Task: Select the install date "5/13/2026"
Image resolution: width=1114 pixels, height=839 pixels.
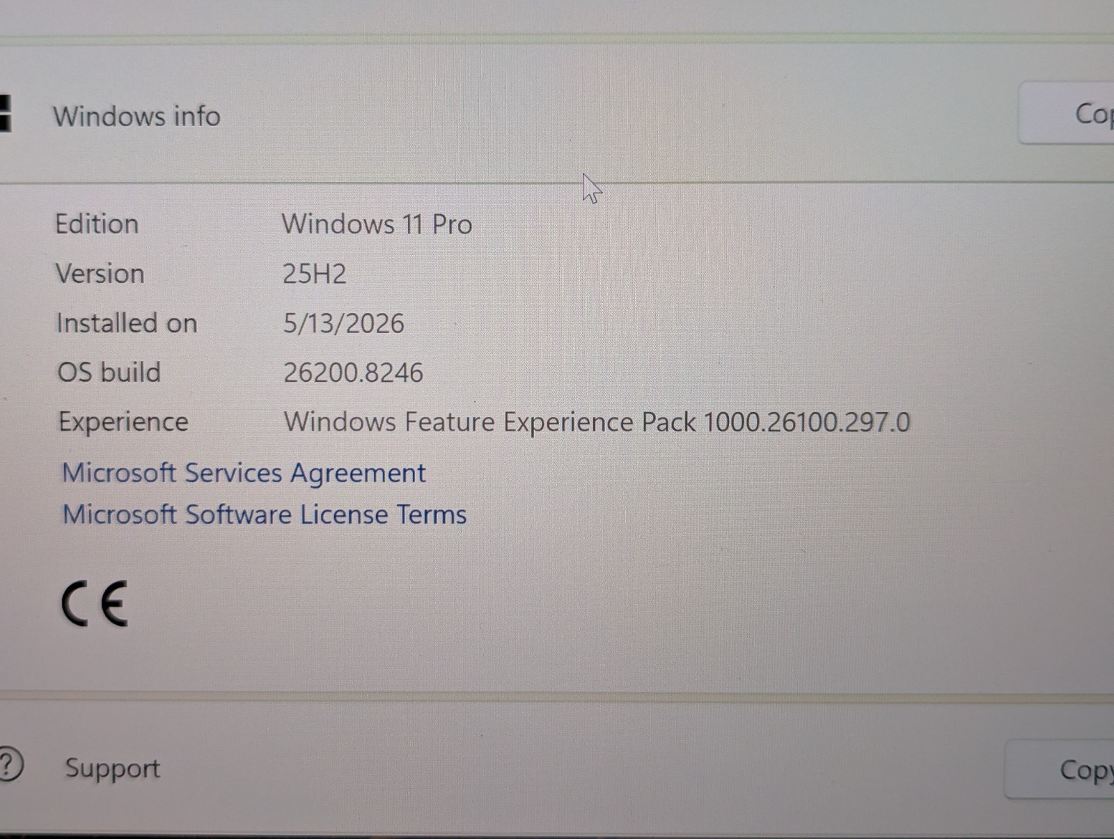Action: [343, 323]
